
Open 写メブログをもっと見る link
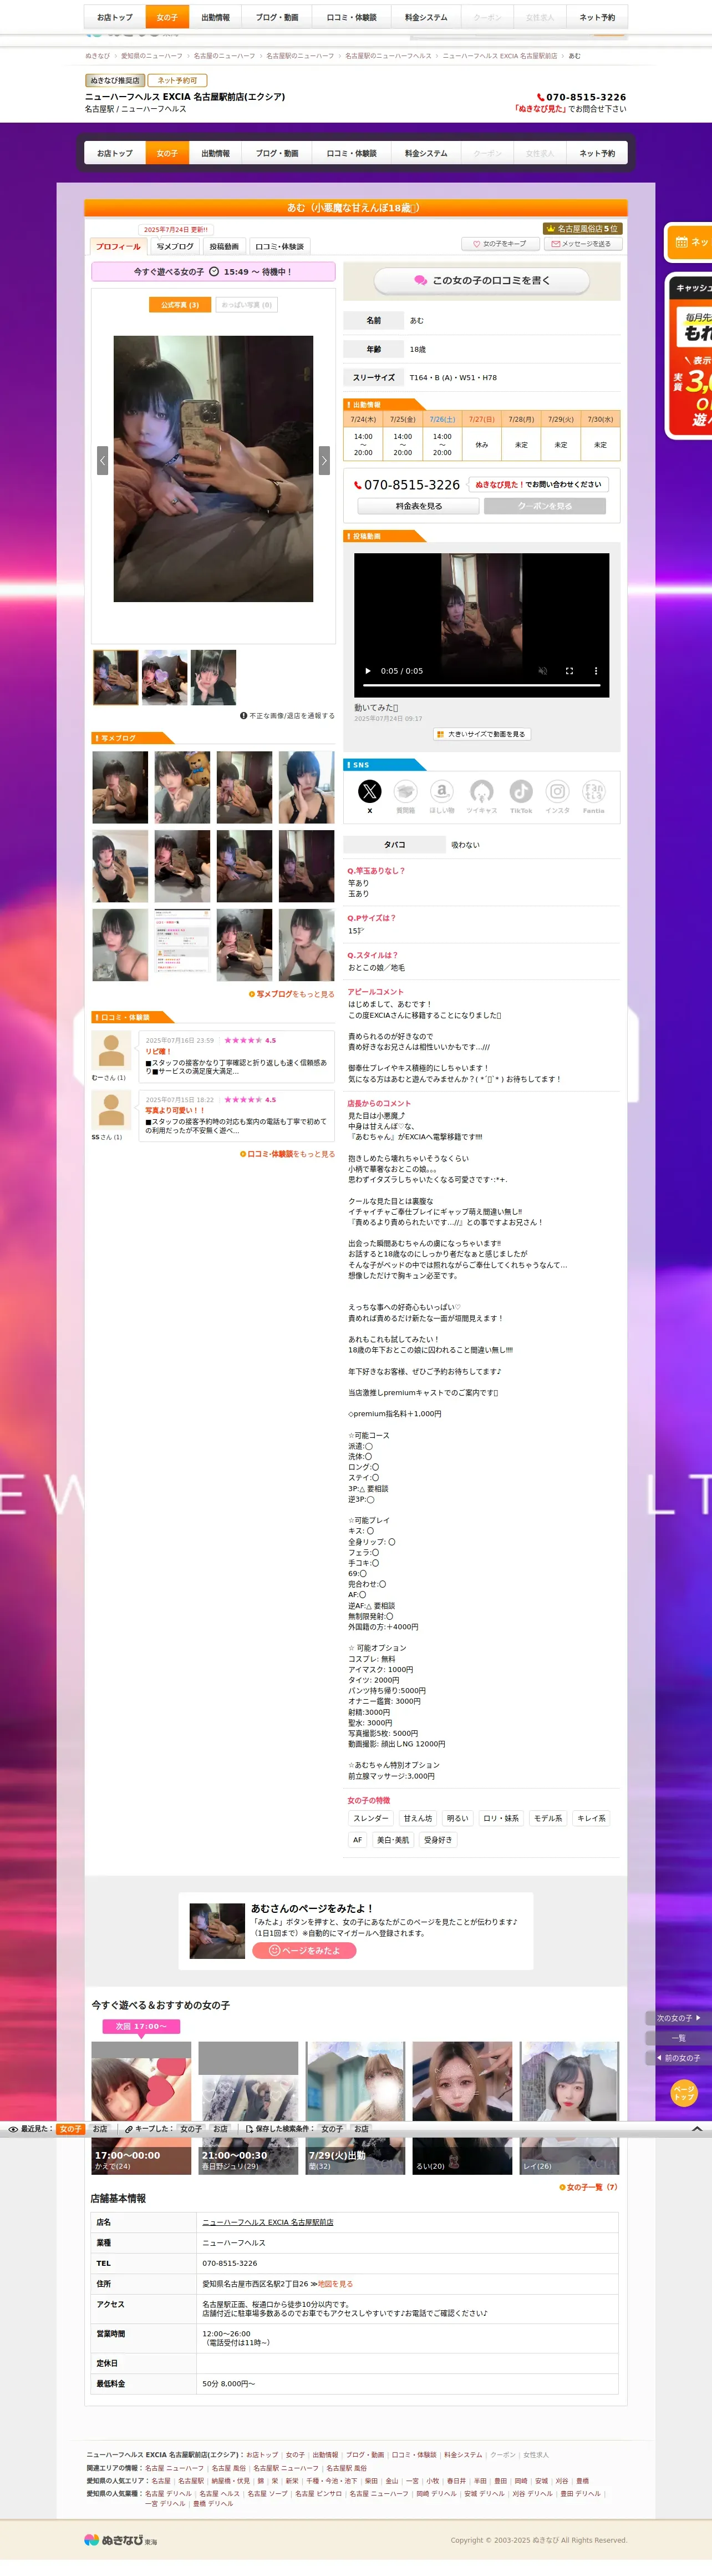291,994
